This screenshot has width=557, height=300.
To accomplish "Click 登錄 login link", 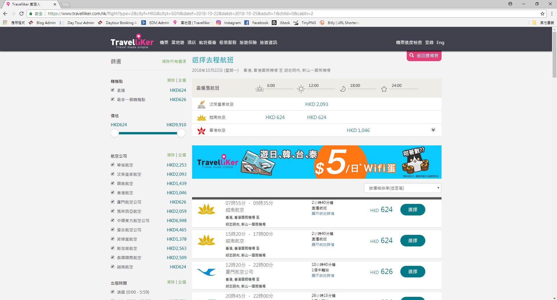I will pyautogui.click(x=429, y=43).
